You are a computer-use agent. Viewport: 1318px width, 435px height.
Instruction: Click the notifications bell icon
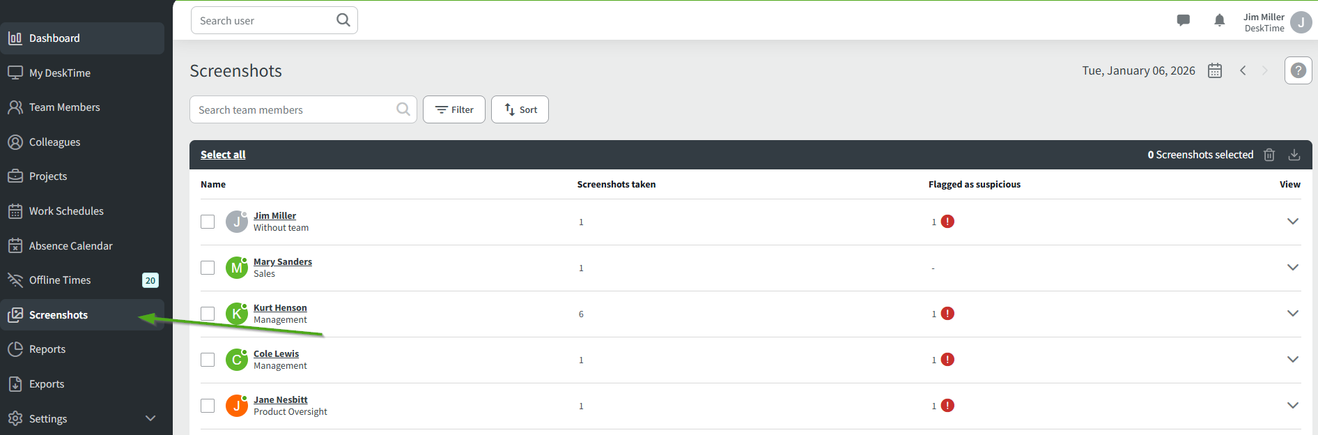point(1219,20)
